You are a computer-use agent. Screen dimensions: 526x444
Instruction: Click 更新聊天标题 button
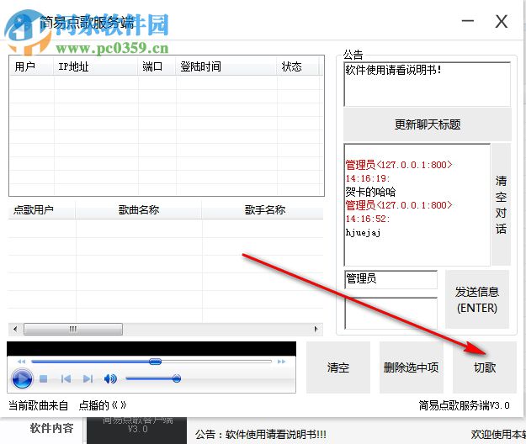(x=428, y=124)
